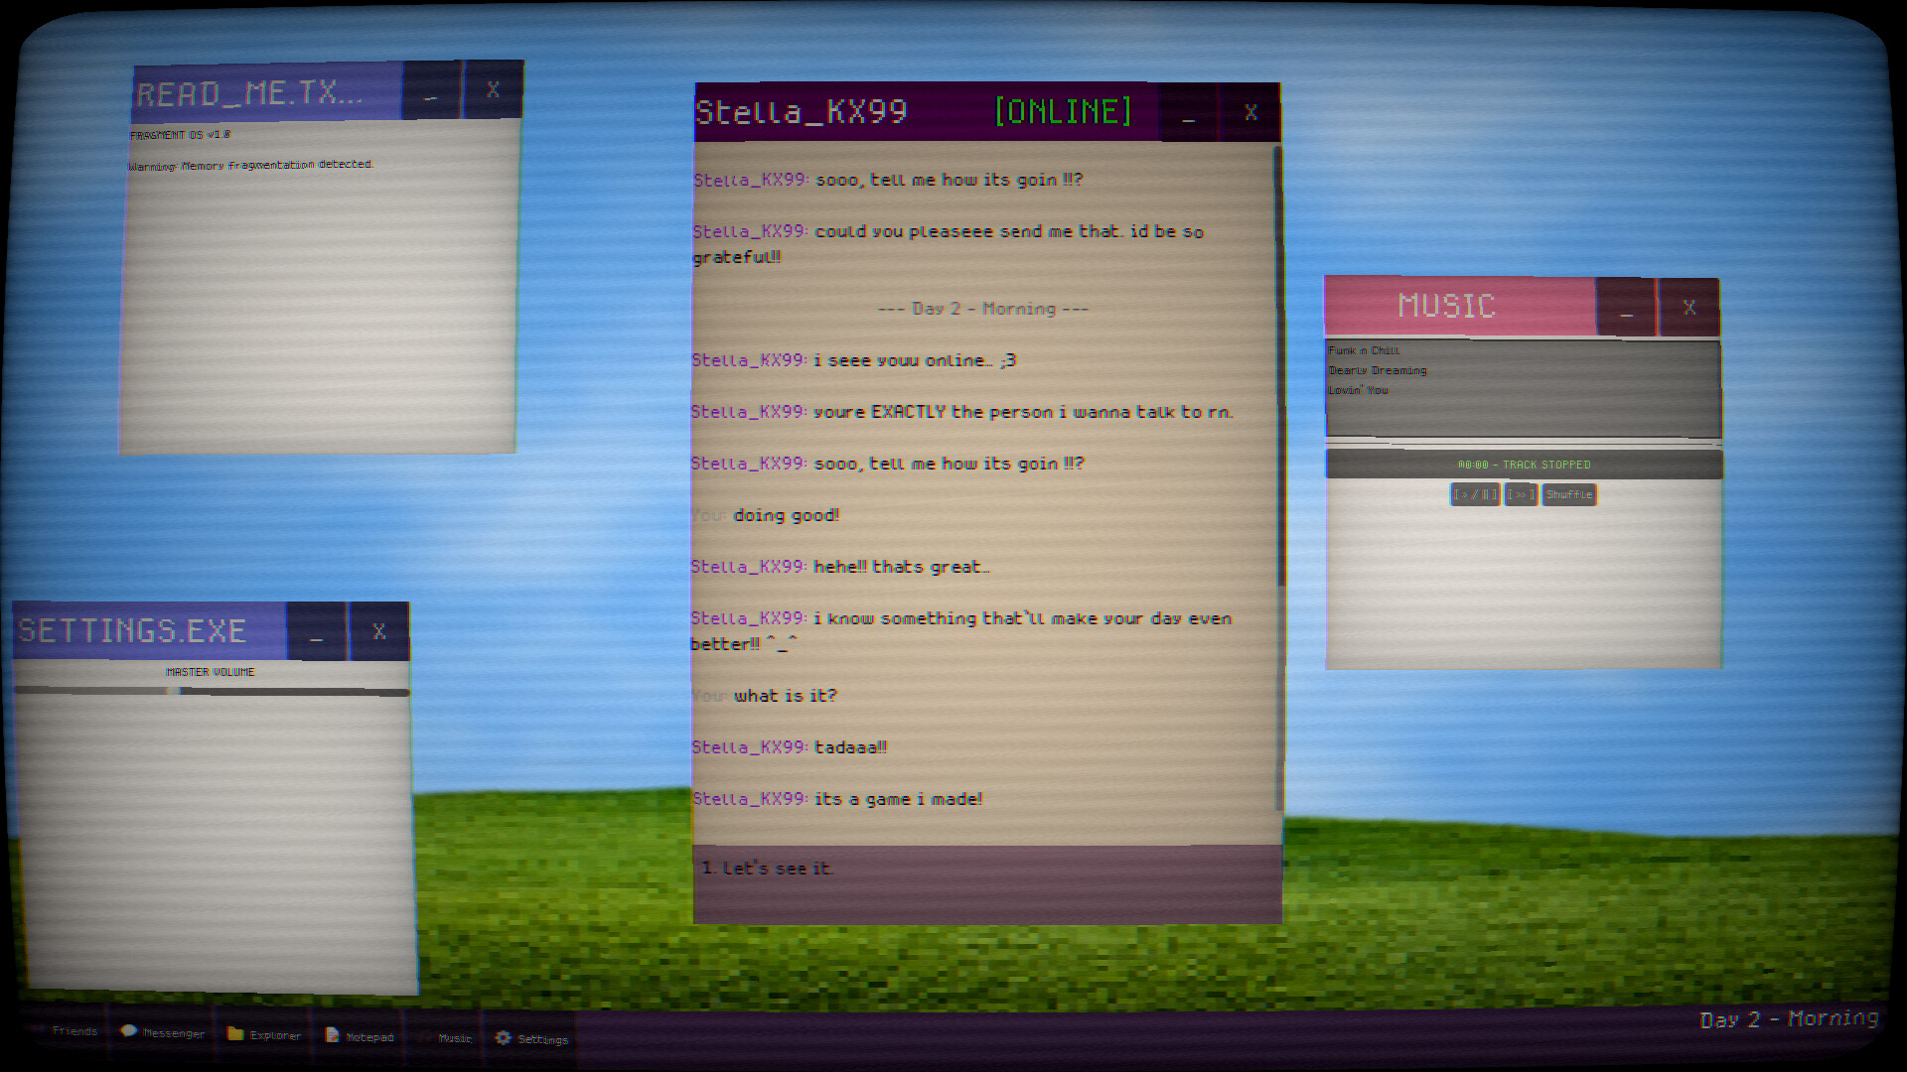1907x1072 pixels.
Task: Play the song Dearly Dreaming
Action: click(x=1378, y=370)
